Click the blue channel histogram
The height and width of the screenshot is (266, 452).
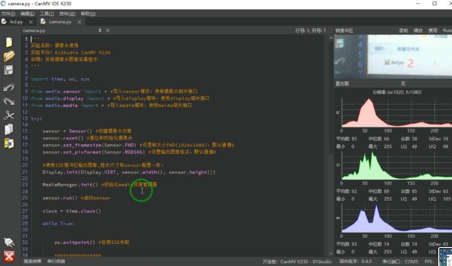[397, 218]
